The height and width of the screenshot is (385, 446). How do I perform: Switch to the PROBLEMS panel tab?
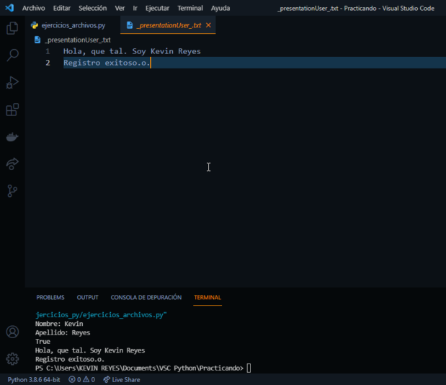pos(50,297)
